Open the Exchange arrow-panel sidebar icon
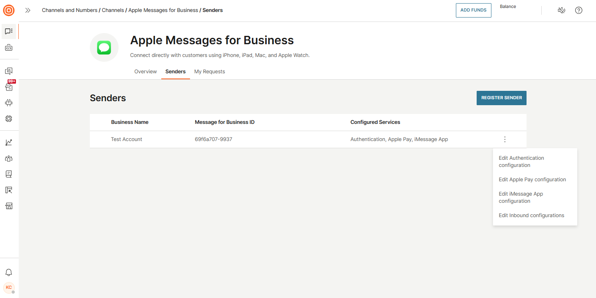Viewport: 596px width, 298px height. click(x=9, y=190)
